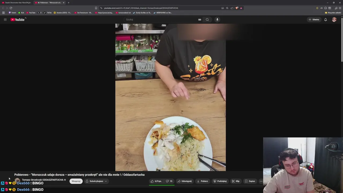The height and width of the screenshot is (193, 343).
Task: Expand the Wszystkie zakładki bookmarks folder
Action: (x=333, y=13)
